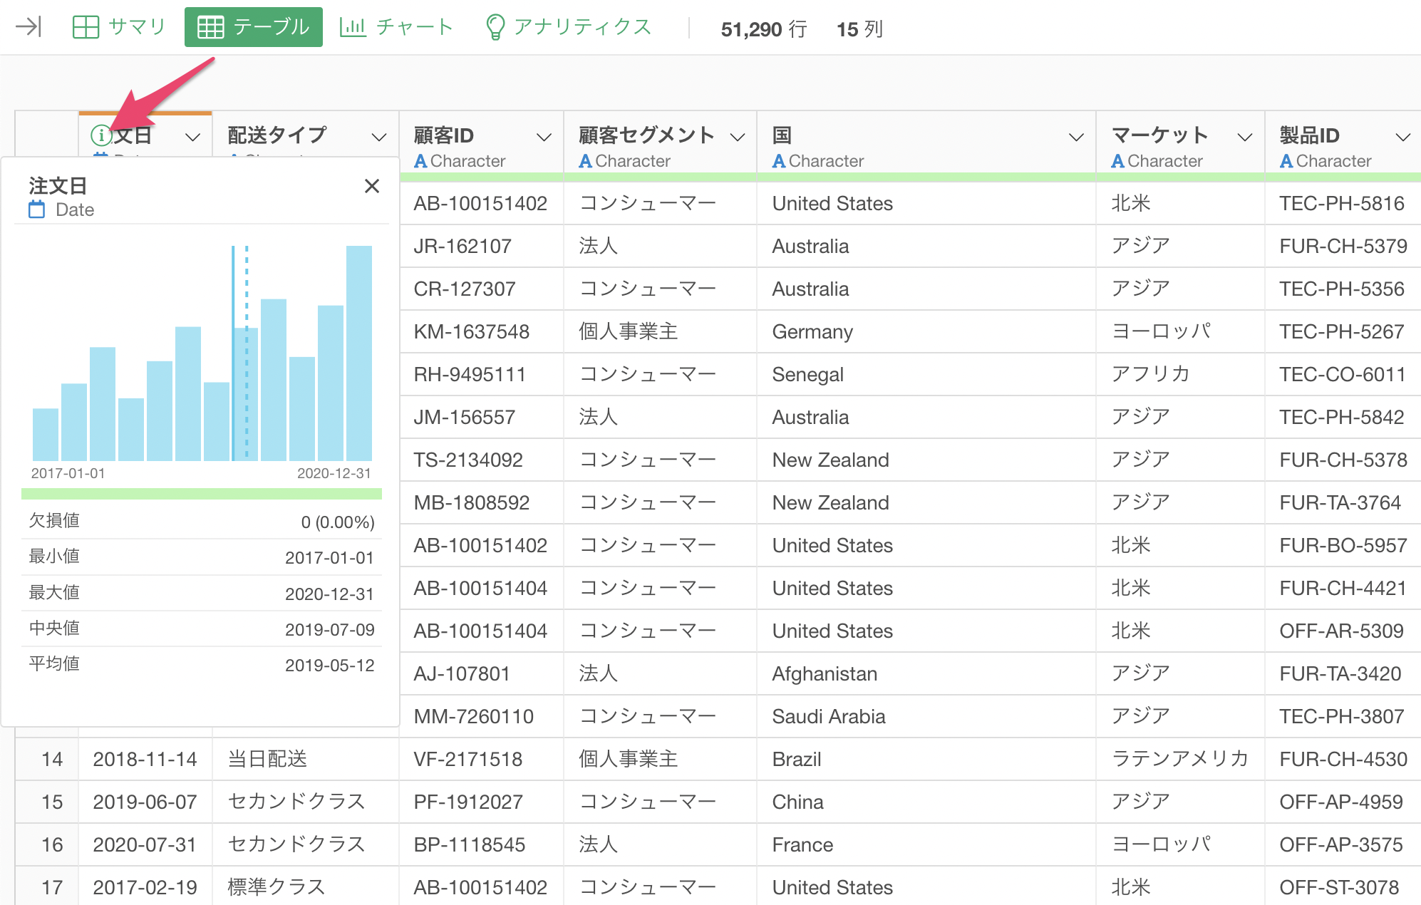Image resolution: width=1421 pixels, height=905 pixels.
Task: Select date cell 2020-07-31
Action: point(145,845)
